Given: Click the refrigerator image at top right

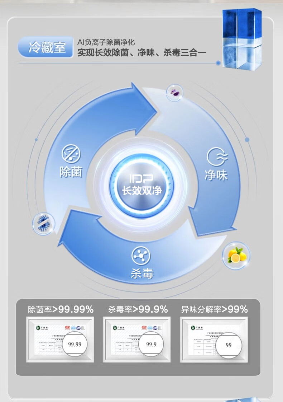Looking at the screenshot, I should point(241,39).
